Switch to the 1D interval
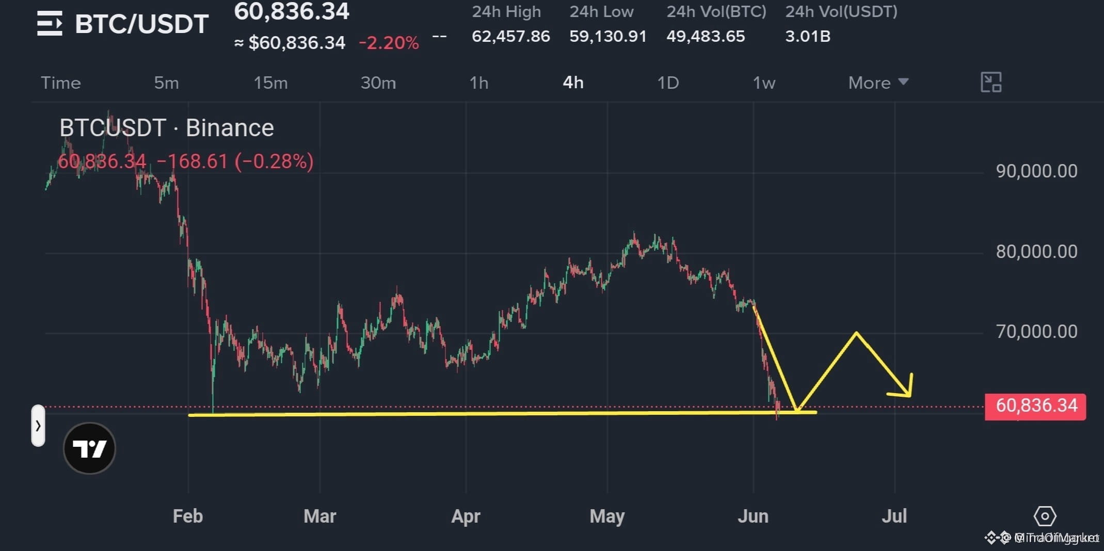The width and height of the screenshot is (1104, 551). click(668, 83)
